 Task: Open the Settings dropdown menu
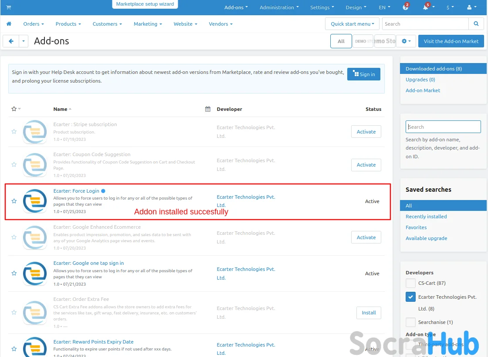click(322, 7)
